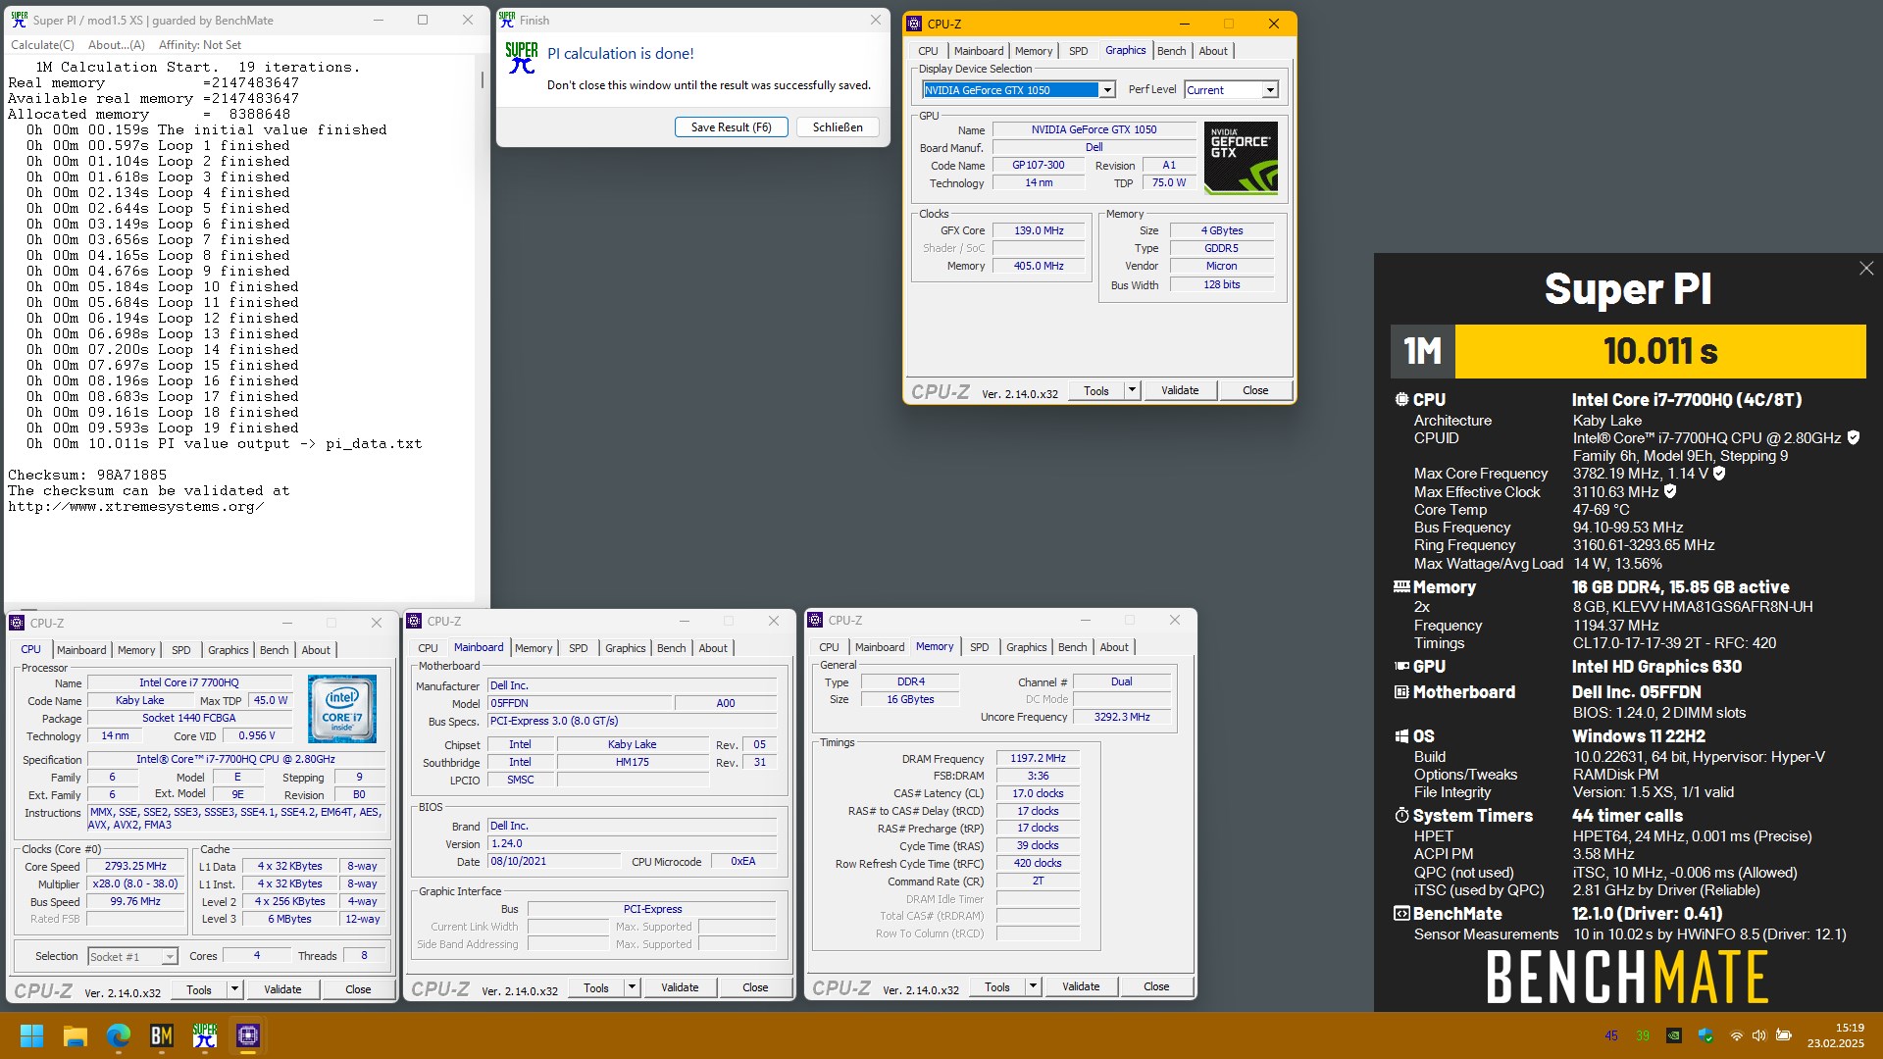Click the Super PI icon in Finish dialog
Screen dimensions: 1883x1059
point(522,58)
